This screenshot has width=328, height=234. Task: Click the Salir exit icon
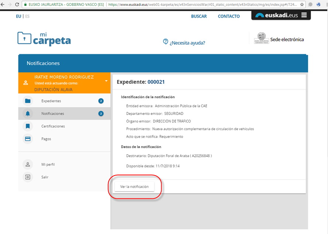click(28, 177)
